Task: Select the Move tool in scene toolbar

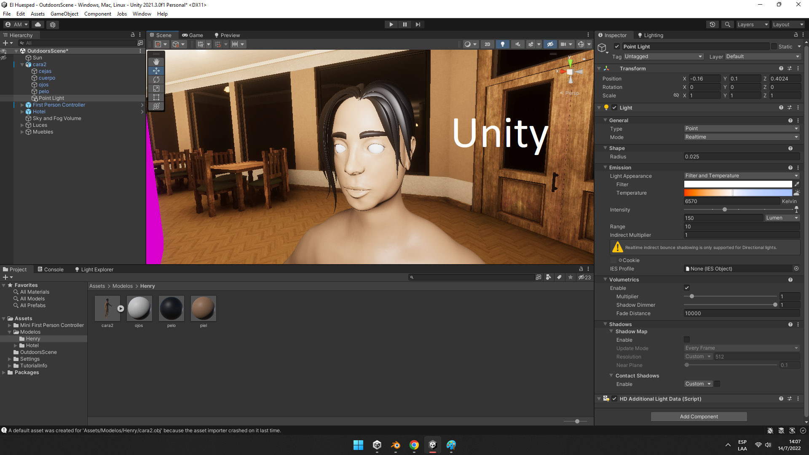Action: [156, 71]
